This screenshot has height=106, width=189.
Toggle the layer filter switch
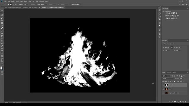point(184,75)
